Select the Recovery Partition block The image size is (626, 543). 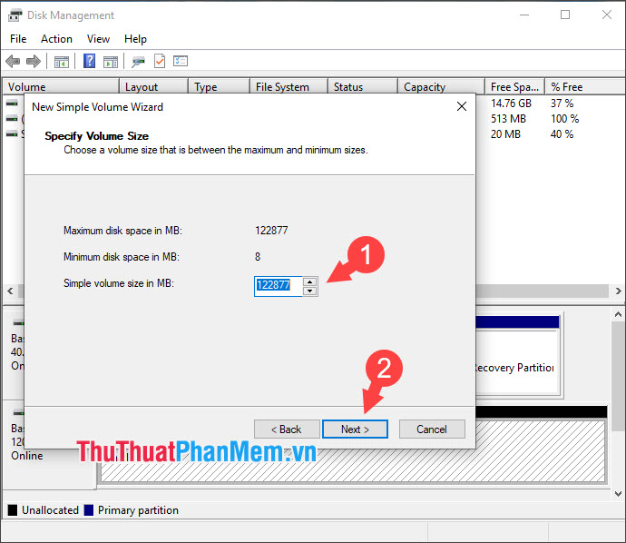518,357
